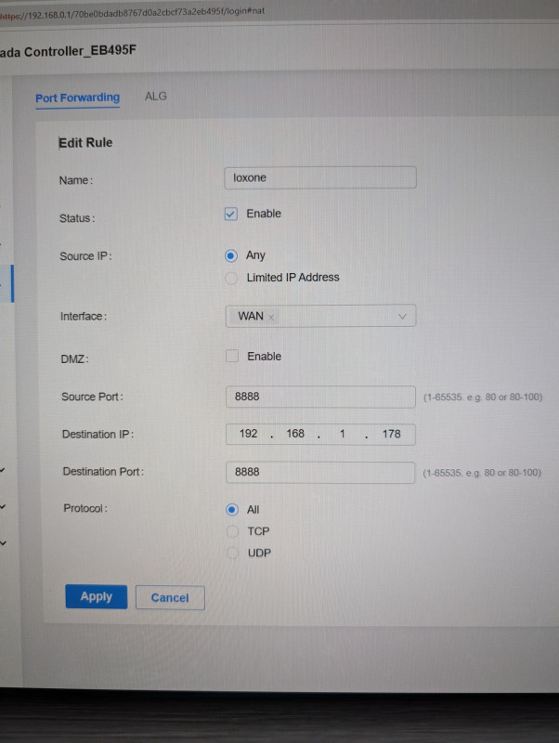
Task: Click the Edit Rule heading
Action: pos(85,143)
